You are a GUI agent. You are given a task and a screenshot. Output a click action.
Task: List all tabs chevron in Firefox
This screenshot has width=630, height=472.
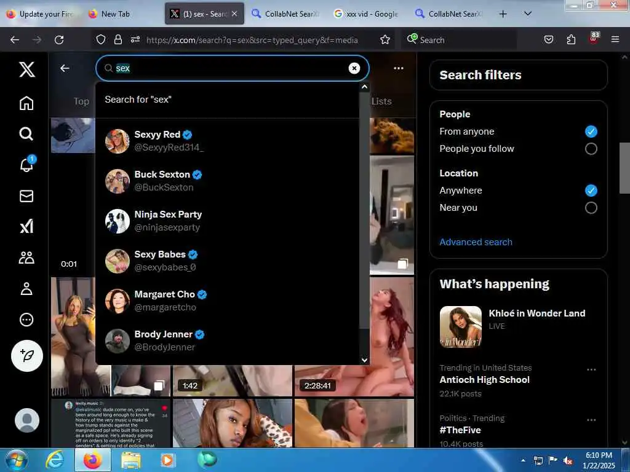528,14
